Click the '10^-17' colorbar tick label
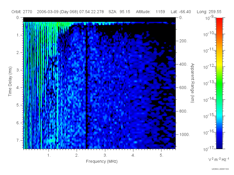Screen dimensions: 234x175 pyautogui.click(x=209, y=149)
